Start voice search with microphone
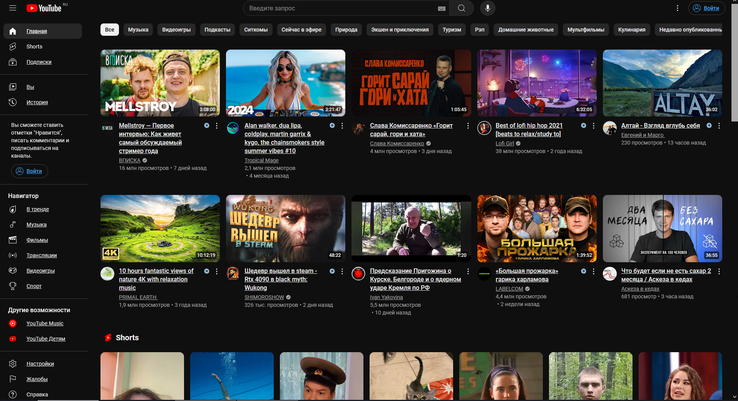The width and height of the screenshot is (738, 401). [488, 8]
